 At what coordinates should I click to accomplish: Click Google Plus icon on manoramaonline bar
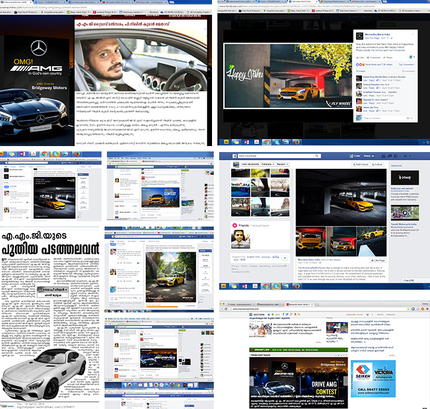(291, 314)
